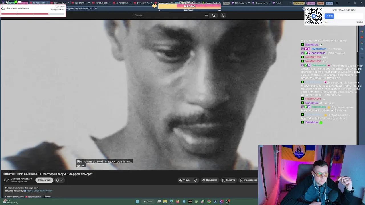Open the Donation bookmark tab
This screenshot has width=365, height=205.
[311, 3]
